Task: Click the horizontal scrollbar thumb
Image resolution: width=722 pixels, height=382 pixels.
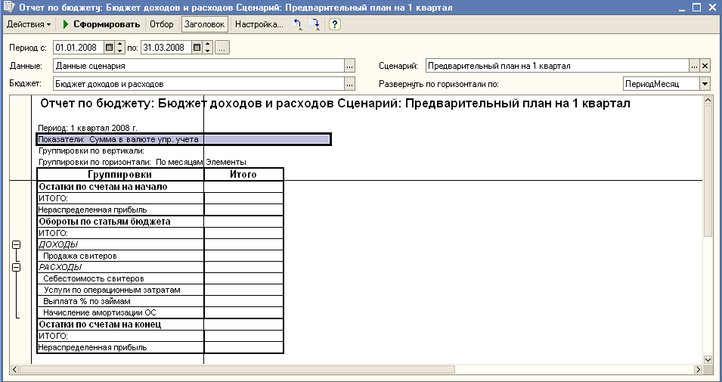Action: coord(237,370)
